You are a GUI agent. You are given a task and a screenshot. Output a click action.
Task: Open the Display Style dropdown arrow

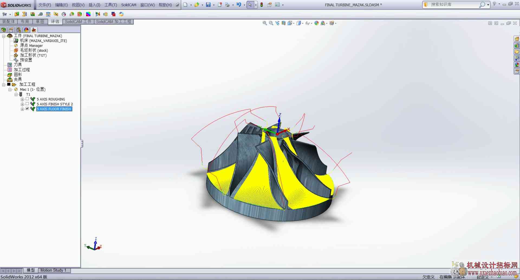pyautogui.click(x=303, y=24)
